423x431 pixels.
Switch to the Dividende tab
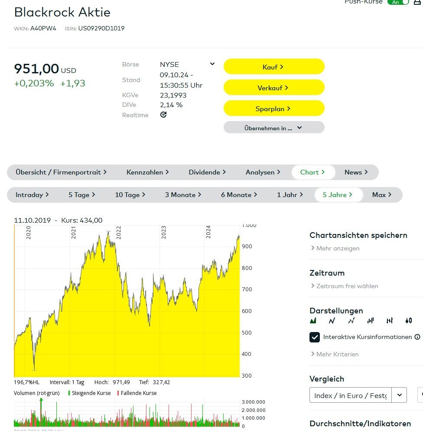[207, 172]
